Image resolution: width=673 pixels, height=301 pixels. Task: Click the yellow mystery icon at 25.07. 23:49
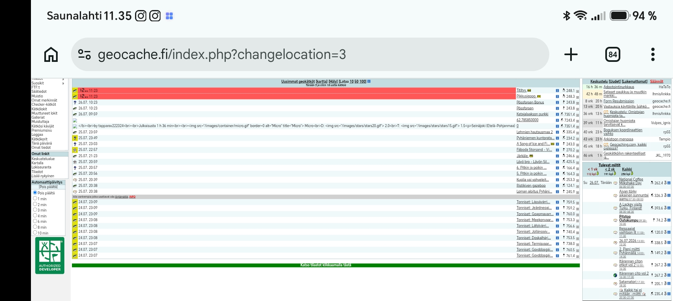75,138
